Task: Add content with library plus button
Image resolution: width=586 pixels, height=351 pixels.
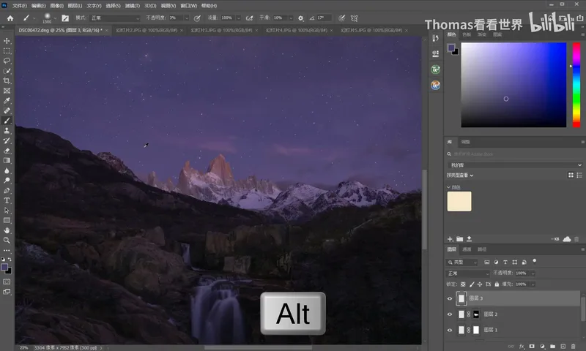Action: [450, 239]
